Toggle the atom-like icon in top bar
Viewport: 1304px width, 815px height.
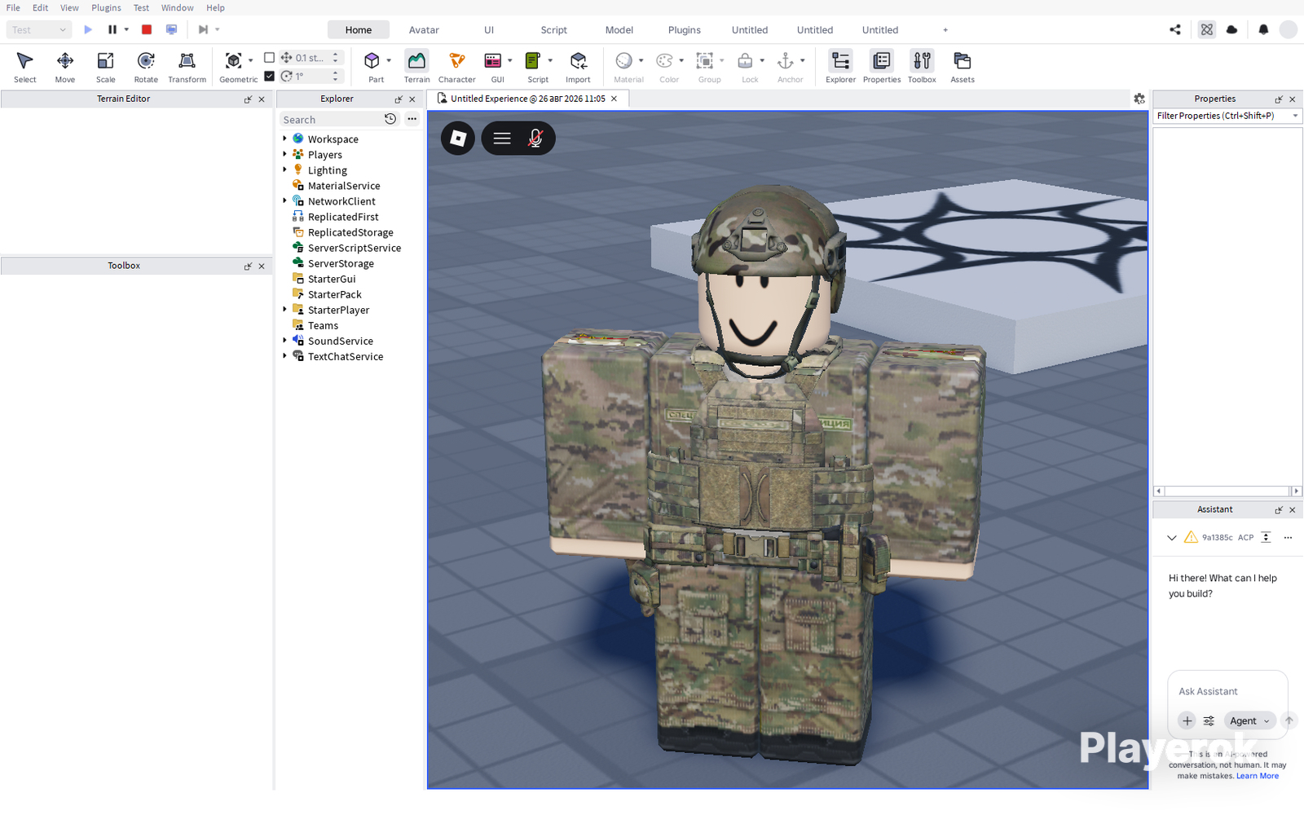coord(1207,29)
